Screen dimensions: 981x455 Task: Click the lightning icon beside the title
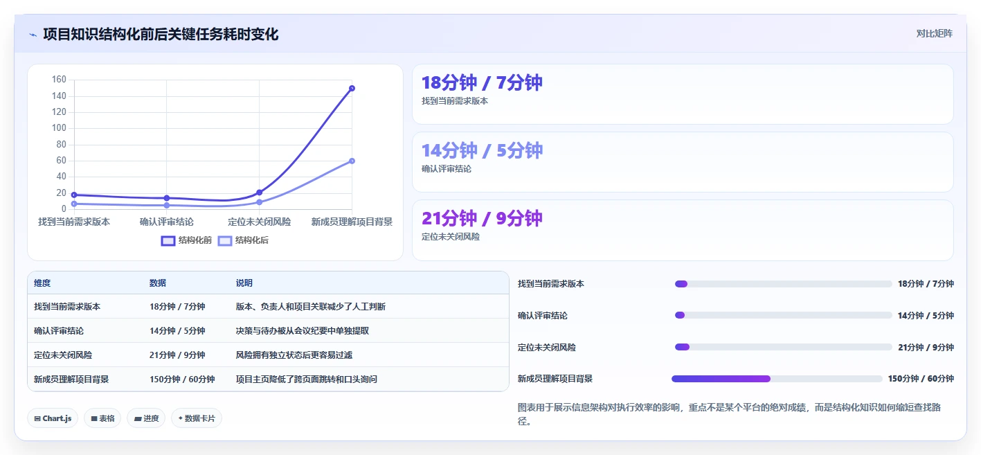[33, 35]
